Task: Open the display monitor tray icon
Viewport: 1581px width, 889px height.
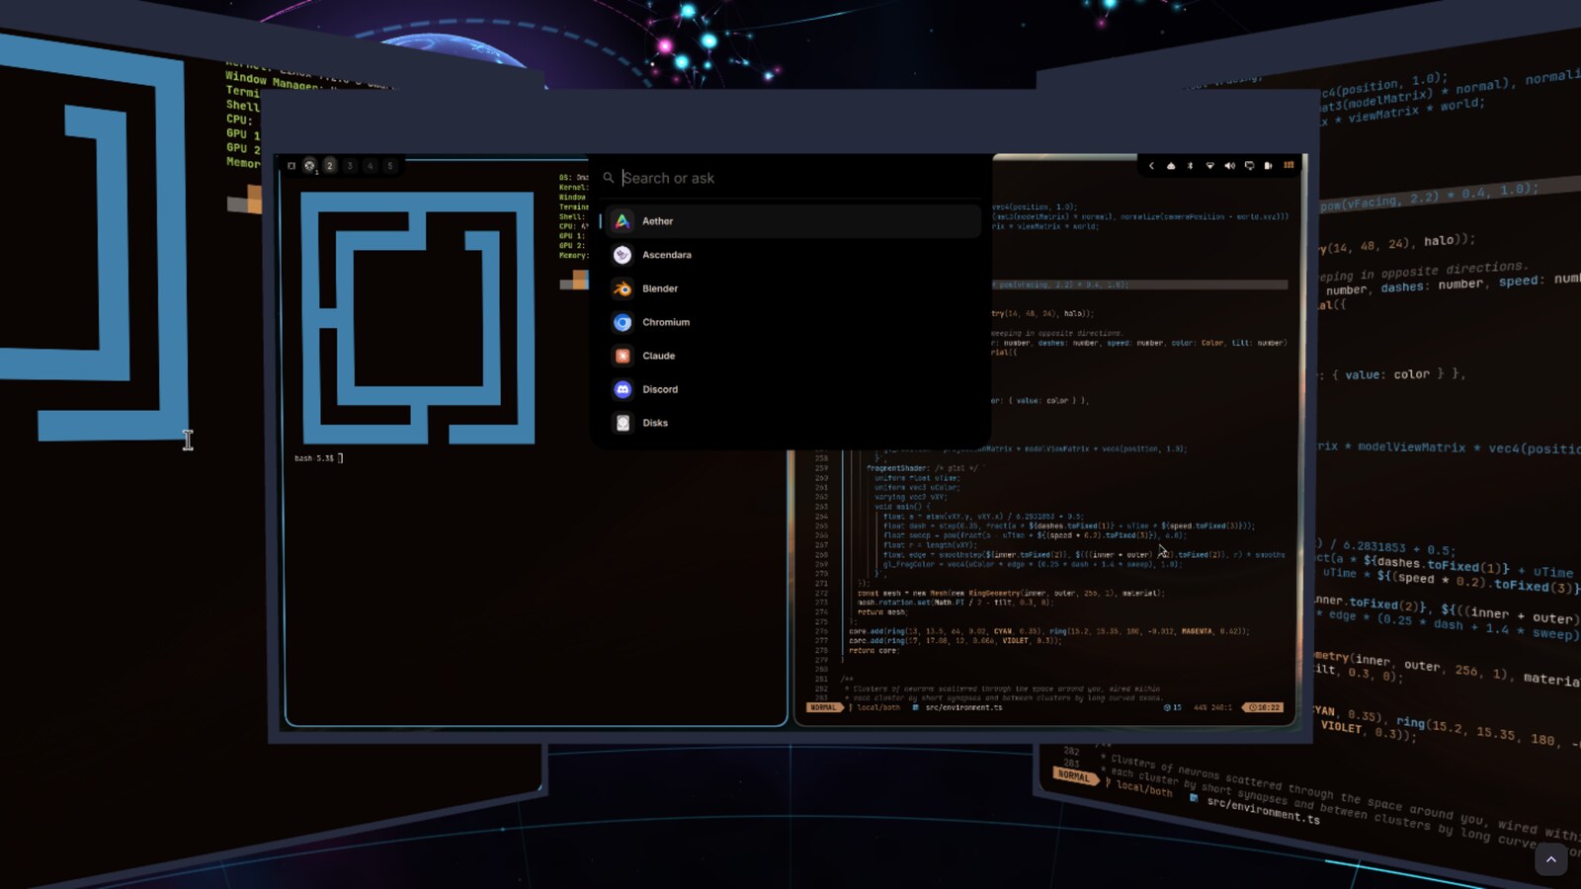Action: (1249, 166)
